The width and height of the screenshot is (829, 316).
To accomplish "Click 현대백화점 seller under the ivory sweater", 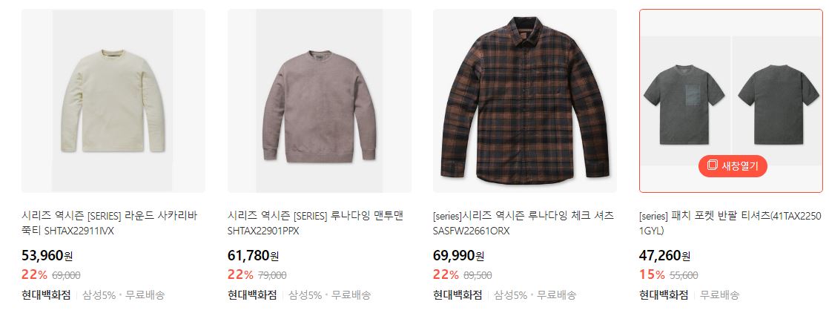I will coord(46,294).
